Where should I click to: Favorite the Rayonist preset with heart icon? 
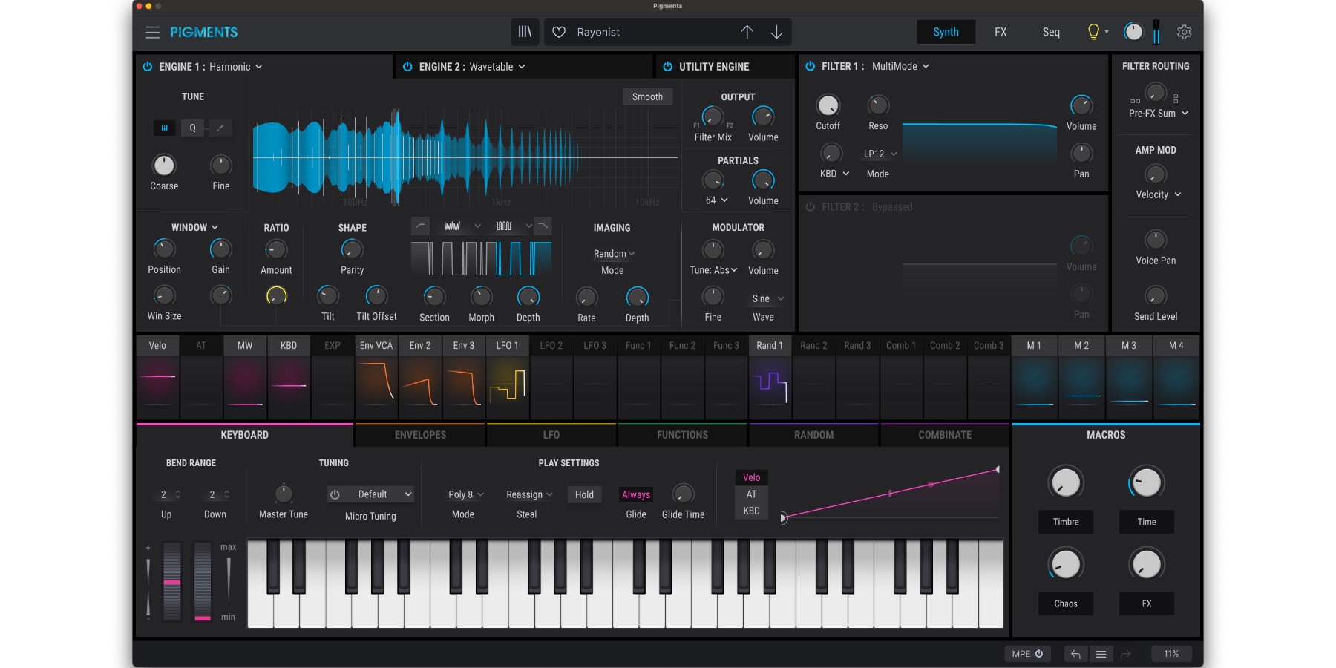tap(559, 32)
